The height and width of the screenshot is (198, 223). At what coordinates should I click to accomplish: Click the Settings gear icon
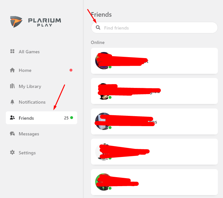tap(12, 152)
